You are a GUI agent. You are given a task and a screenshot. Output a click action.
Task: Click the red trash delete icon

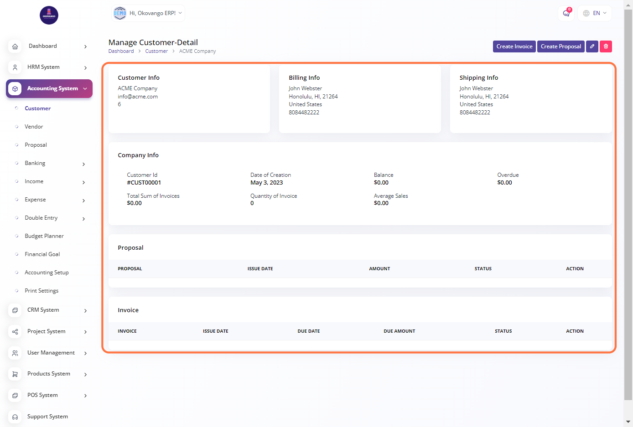(606, 46)
